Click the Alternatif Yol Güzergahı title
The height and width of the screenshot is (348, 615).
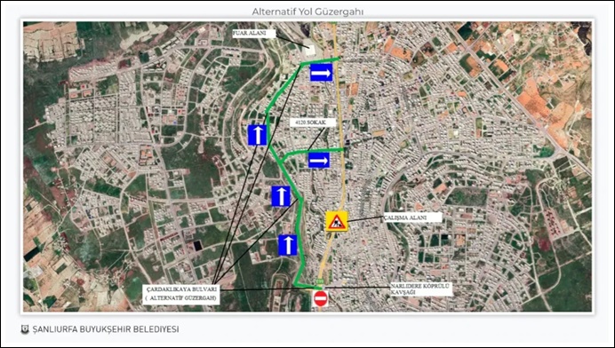[x=307, y=12]
